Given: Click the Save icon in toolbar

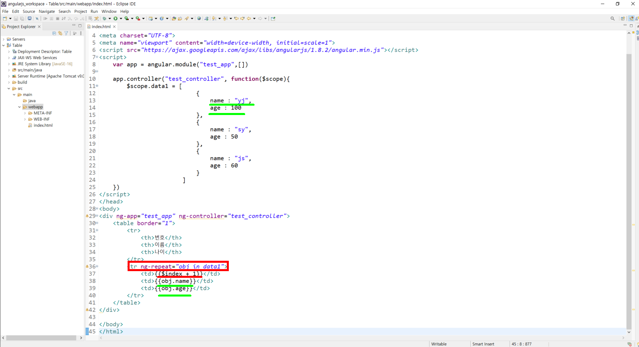Looking at the screenshot, I should point(16,18).
